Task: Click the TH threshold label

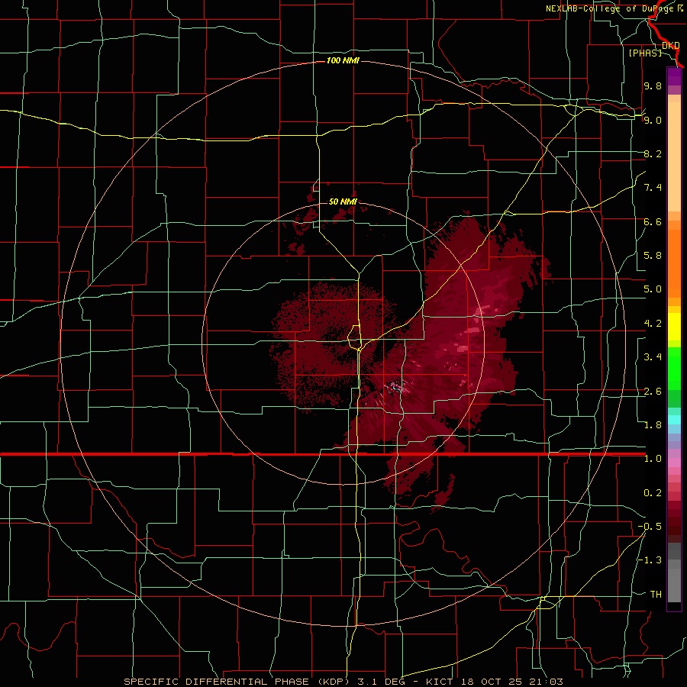Action: pos(656,595)
